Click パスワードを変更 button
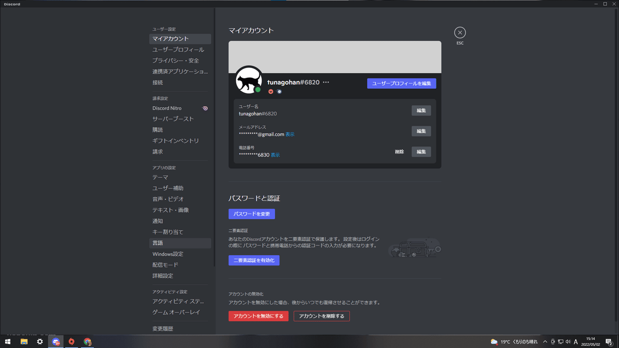 [252, 214]
